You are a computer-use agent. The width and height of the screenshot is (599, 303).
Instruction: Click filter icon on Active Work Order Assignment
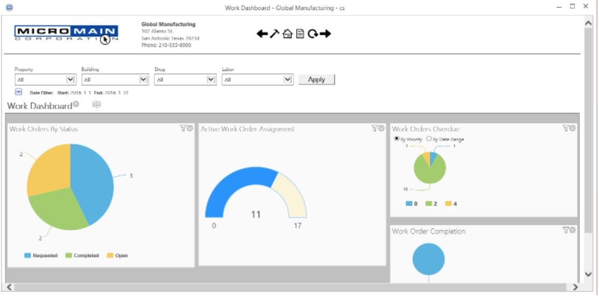(x=374, y=128)
